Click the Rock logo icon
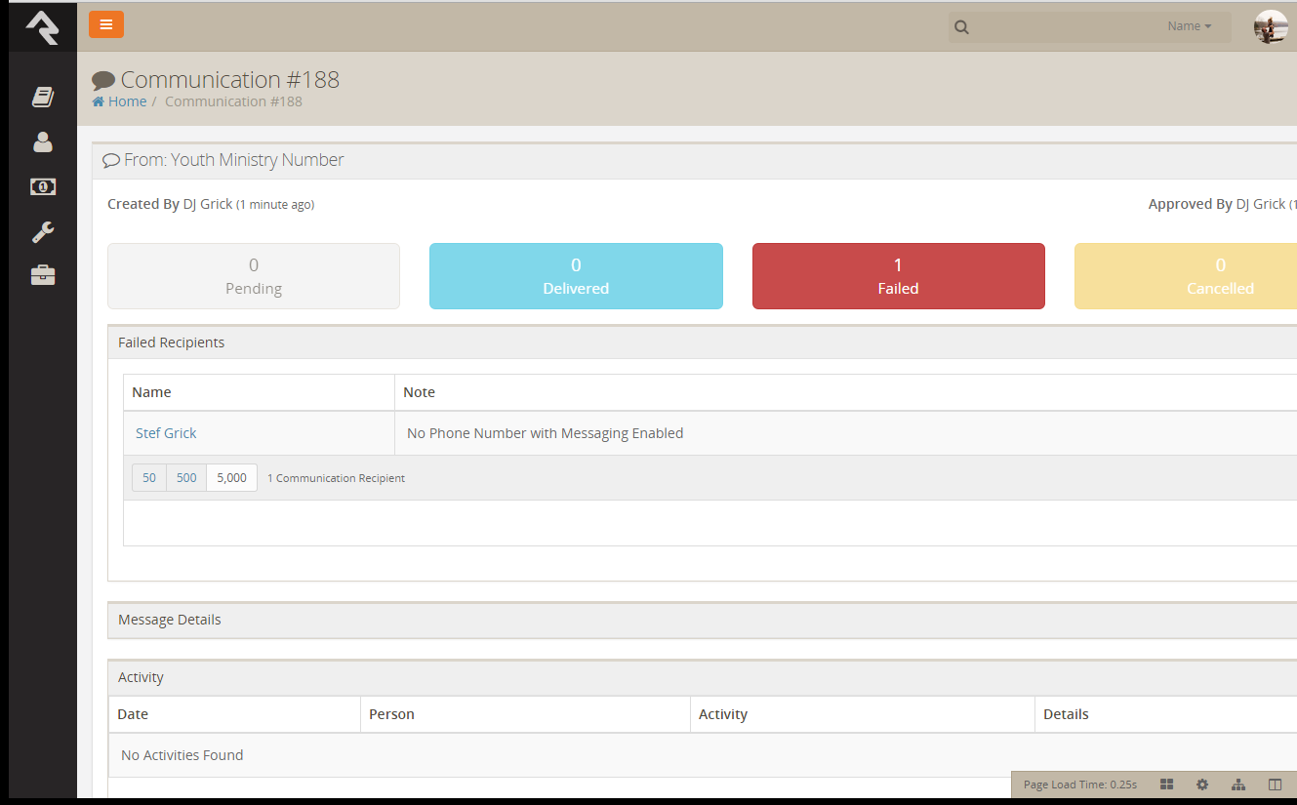 42,27
